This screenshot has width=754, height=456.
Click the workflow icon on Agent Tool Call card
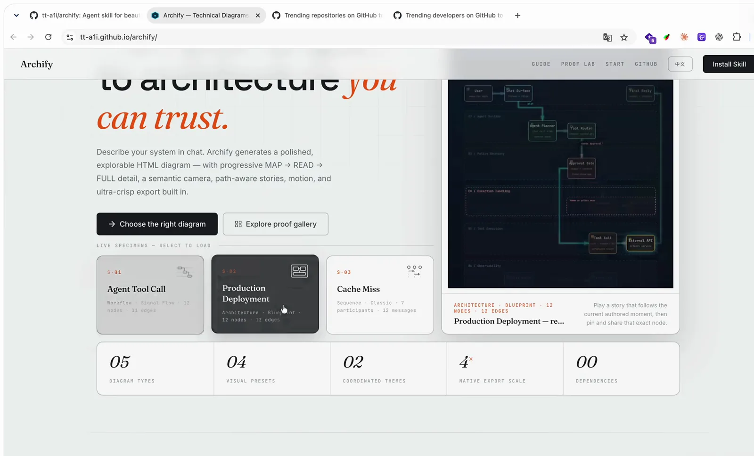click(x=184, y=272)
